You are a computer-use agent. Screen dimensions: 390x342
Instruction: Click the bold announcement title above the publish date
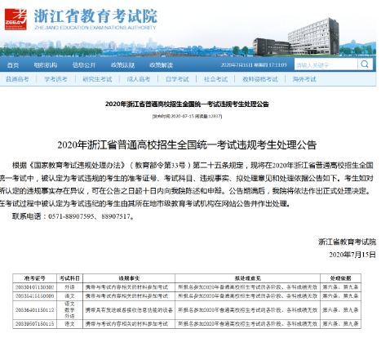point(187,104)
